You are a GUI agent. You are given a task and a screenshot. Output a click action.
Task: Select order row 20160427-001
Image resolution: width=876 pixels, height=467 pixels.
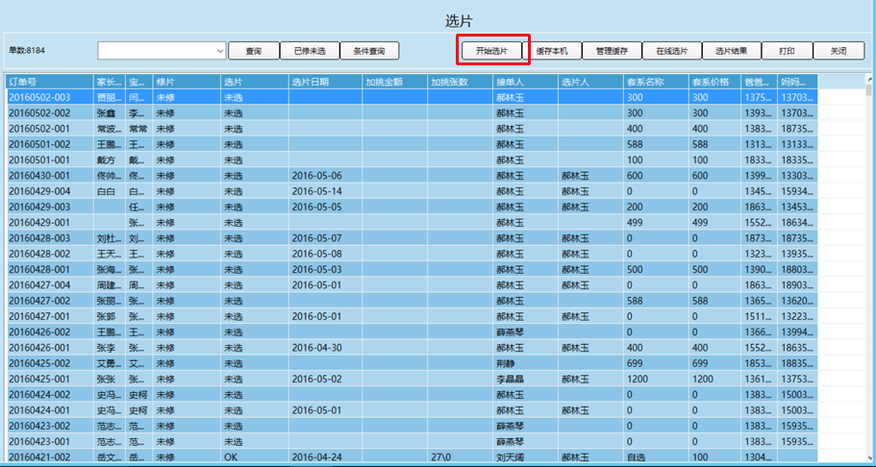click(412, 316)
